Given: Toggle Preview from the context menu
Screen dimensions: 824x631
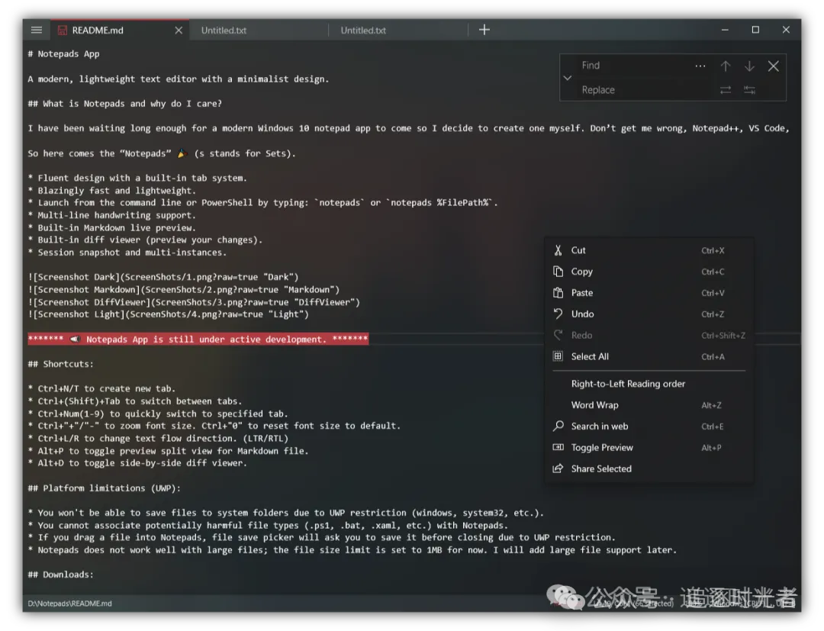Looking at the screenshot, I should [x=649, y=448].
